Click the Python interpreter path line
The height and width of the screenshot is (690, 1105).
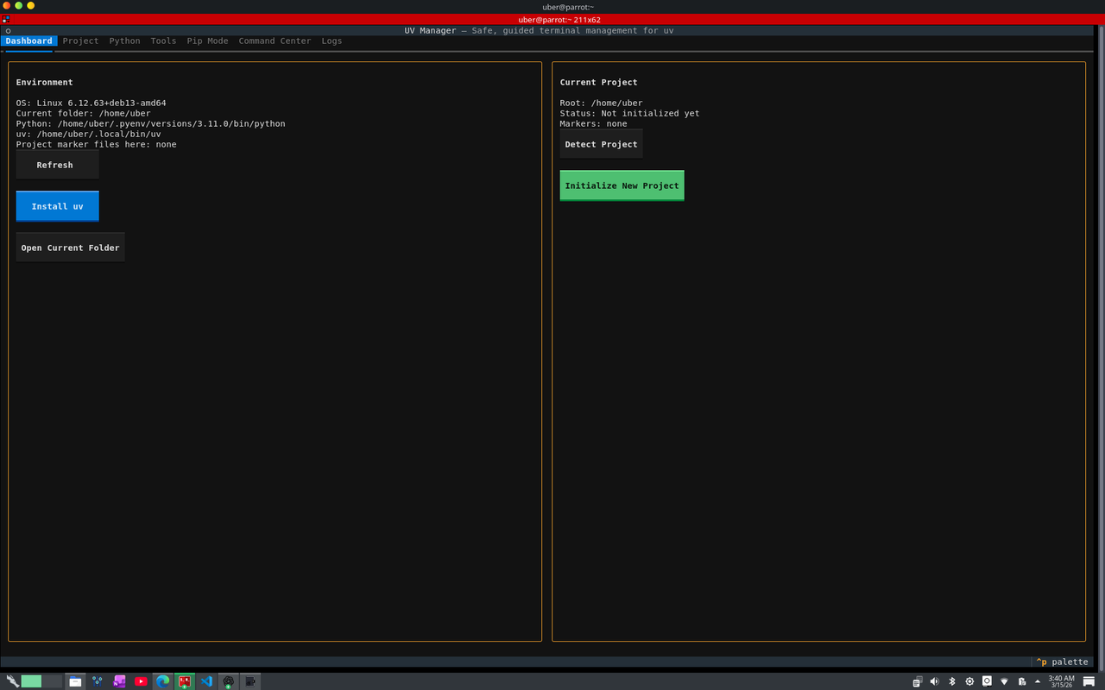150,123
